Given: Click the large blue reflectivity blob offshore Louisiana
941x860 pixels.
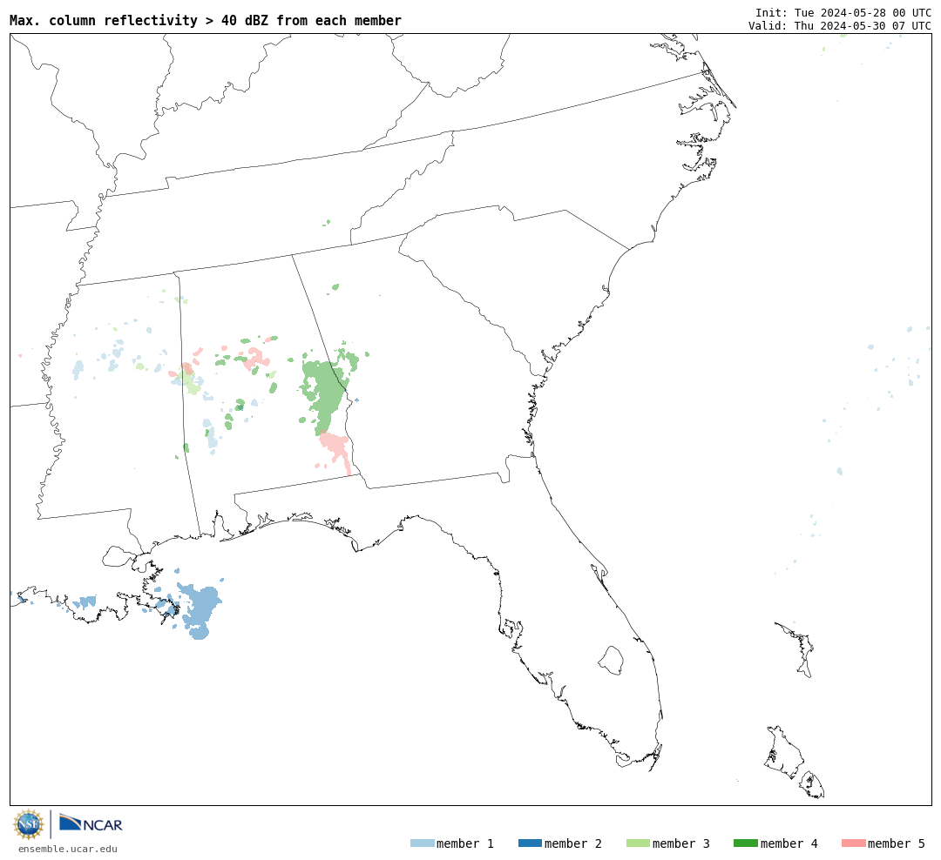Looking at the screenshot, I should click(200, 610).
